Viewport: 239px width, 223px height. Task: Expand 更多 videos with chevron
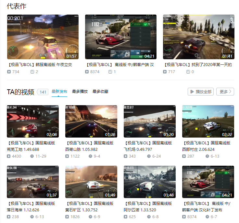(225, 92)
